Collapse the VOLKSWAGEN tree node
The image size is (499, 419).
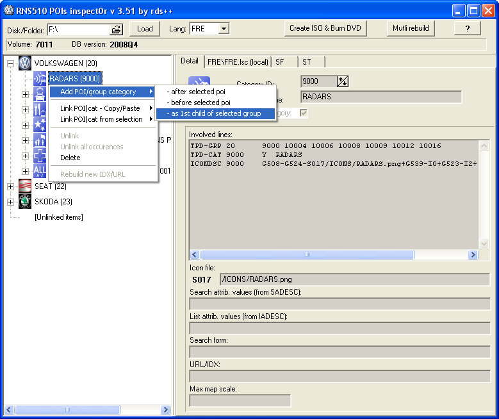[x=10, y=63]
